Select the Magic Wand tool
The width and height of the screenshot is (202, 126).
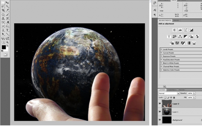(x=7, y=6)
